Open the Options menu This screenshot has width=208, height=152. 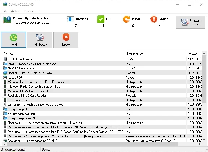30,11
